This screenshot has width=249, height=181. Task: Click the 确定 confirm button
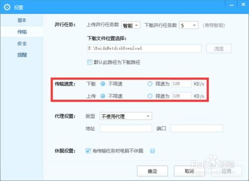click(x=152, y=171)
